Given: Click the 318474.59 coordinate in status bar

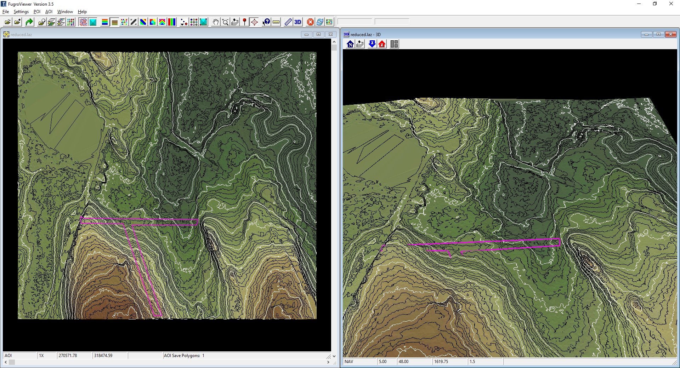Looking at the screenshot, I should tap(103, 356).
